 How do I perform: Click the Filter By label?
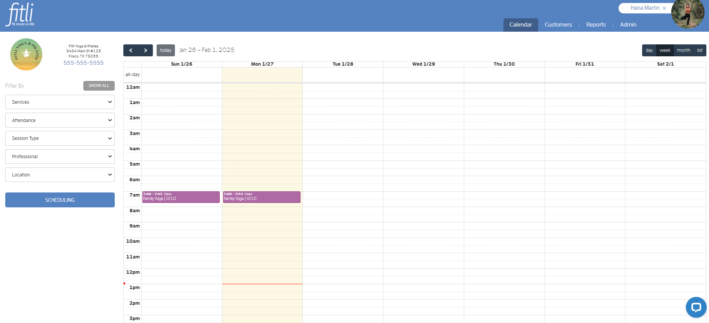click(15, 86)
